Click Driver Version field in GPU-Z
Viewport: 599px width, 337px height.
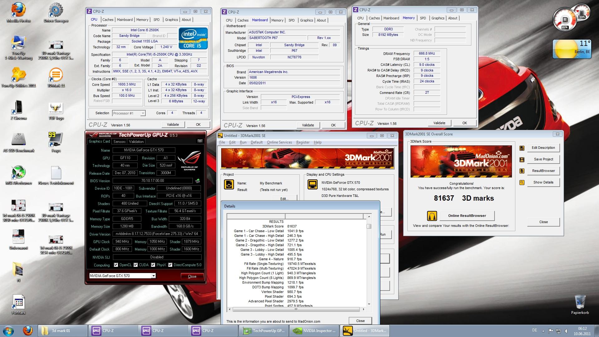(x=157, y=234)
